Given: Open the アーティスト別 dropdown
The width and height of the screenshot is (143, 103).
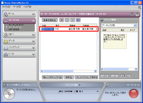Looking at the screenshot, I should [135, 25].
